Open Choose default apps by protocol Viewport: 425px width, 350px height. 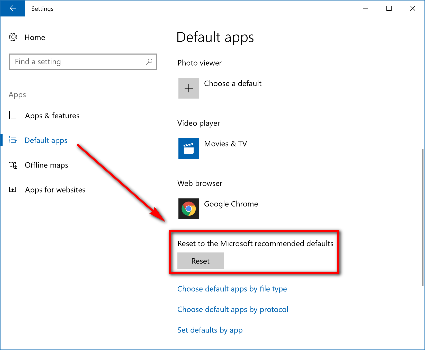pos(232,309)
